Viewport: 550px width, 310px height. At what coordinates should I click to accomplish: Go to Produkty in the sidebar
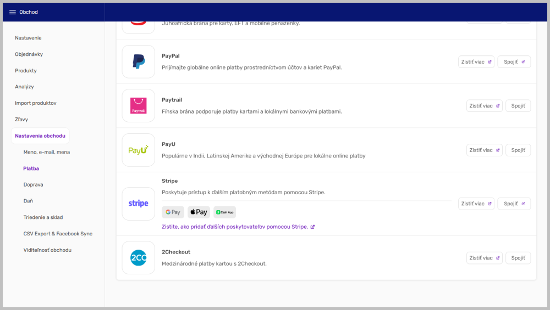(x=26, y=71)
